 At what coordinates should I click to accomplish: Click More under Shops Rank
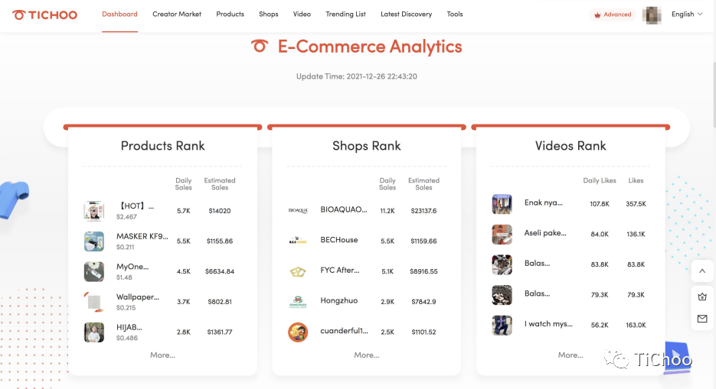(367, 355)
